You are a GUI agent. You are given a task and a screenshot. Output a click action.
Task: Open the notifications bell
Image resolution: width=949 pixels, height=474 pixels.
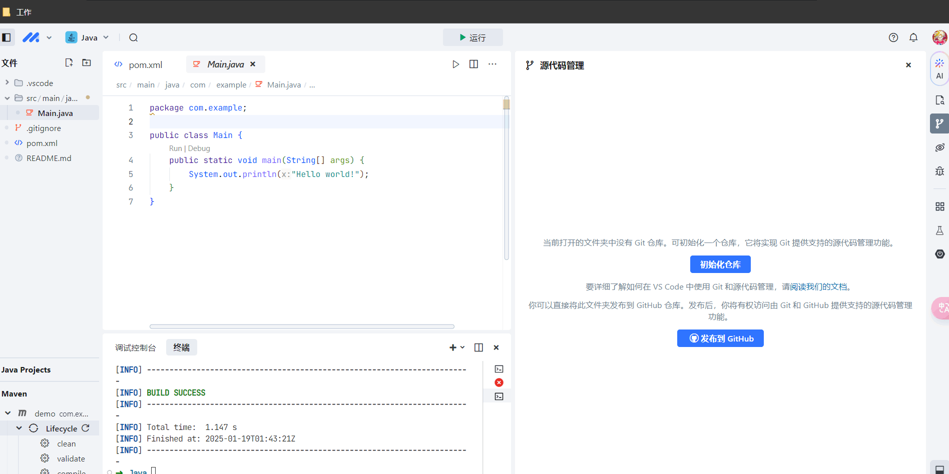pyautogui.click(x=913, y=37)
